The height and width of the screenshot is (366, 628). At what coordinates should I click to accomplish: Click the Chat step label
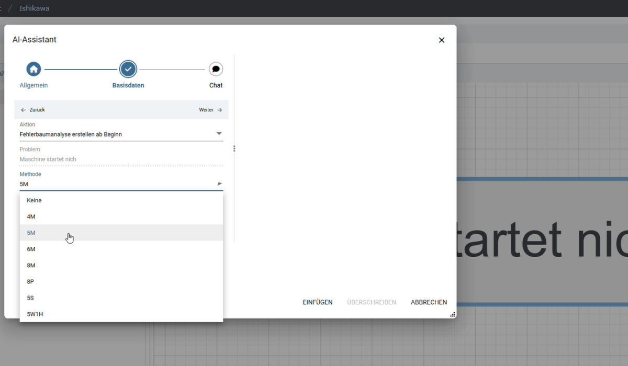216,85
